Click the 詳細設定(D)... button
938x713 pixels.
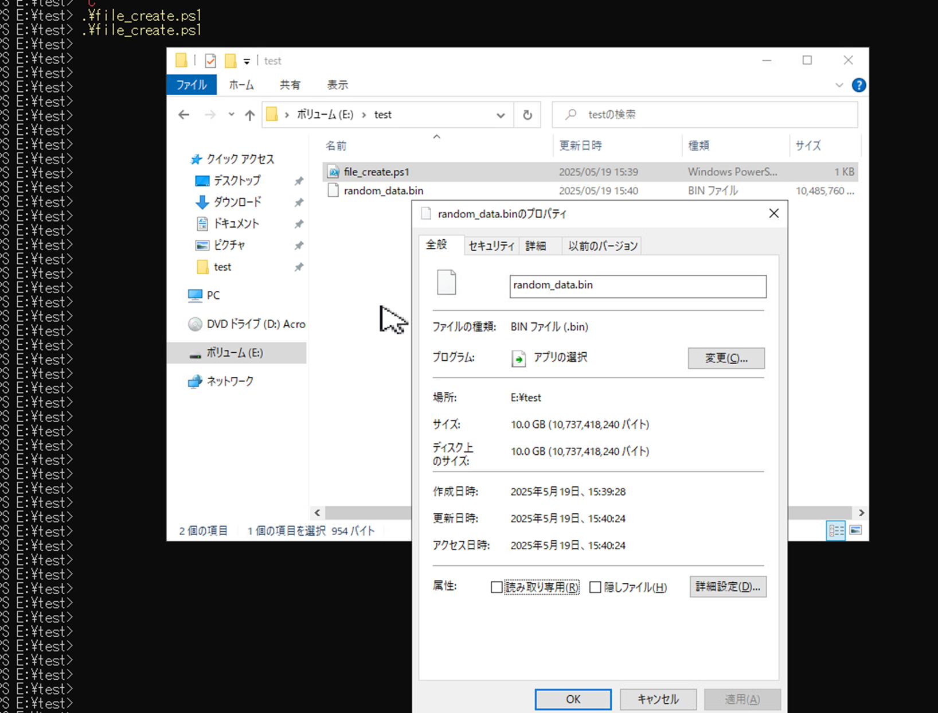tap(728, 587)
